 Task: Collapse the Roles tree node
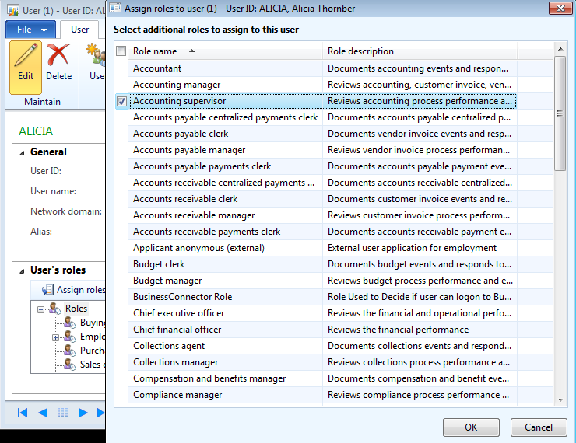41,309
